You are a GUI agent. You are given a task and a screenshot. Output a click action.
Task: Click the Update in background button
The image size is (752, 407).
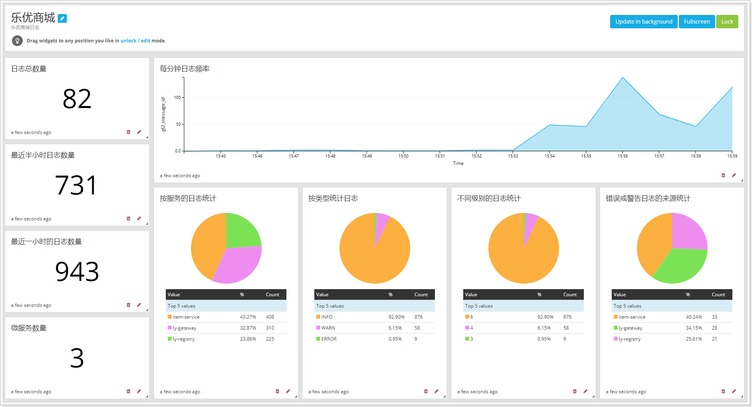pyautogui.click(x=644, y=22)
